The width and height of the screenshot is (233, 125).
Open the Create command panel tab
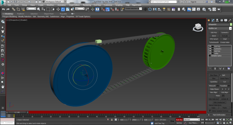tap(209, 20)
